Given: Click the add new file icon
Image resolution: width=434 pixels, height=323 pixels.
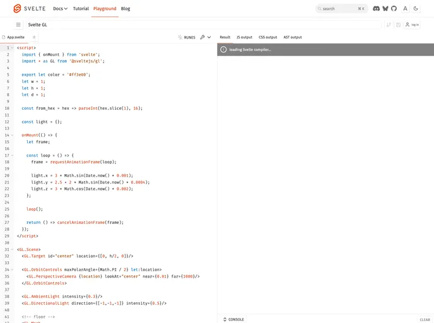Looking at the screenshot, I should pyautogui.click(x=34, y=37).
